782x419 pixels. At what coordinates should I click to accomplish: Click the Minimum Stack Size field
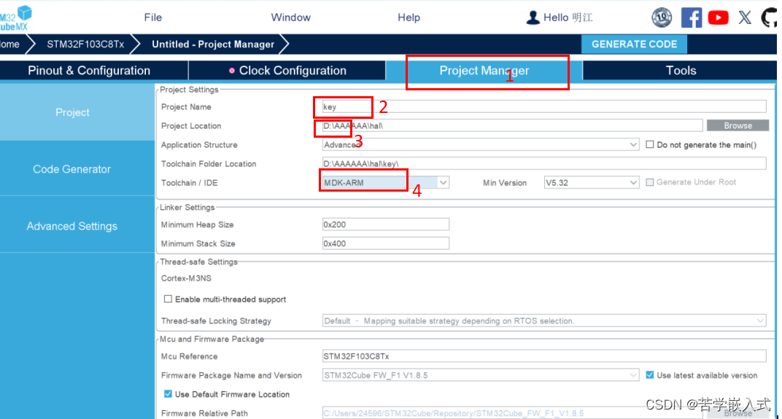coord(385,243)
